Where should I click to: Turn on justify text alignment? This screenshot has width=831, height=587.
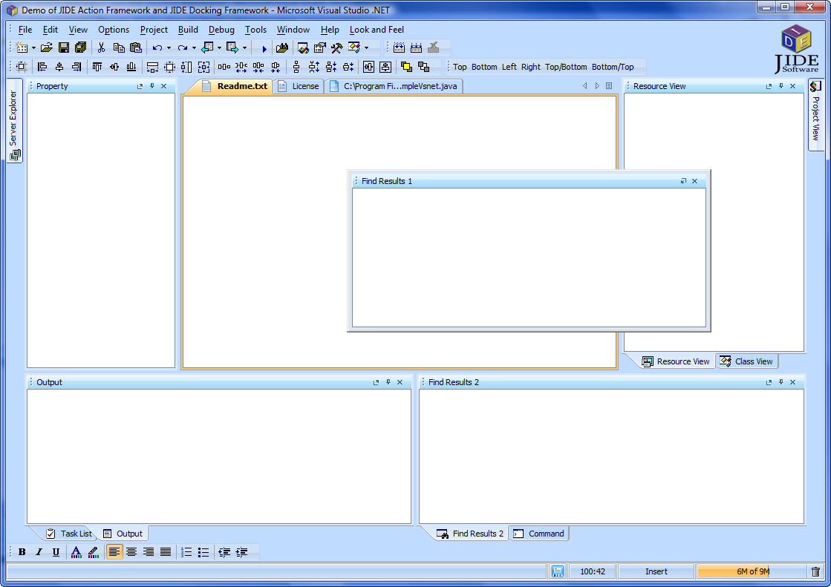(x=166, y=552)
